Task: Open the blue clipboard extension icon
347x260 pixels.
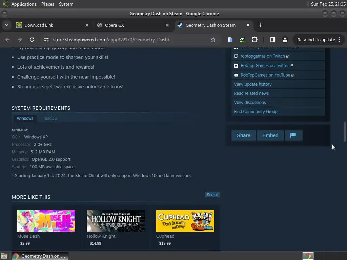Action: coord(230,40)
